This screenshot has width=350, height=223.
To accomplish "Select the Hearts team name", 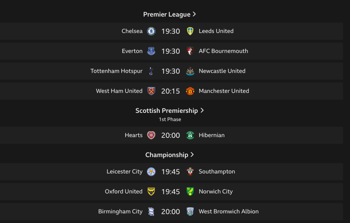I will (133, 135).
